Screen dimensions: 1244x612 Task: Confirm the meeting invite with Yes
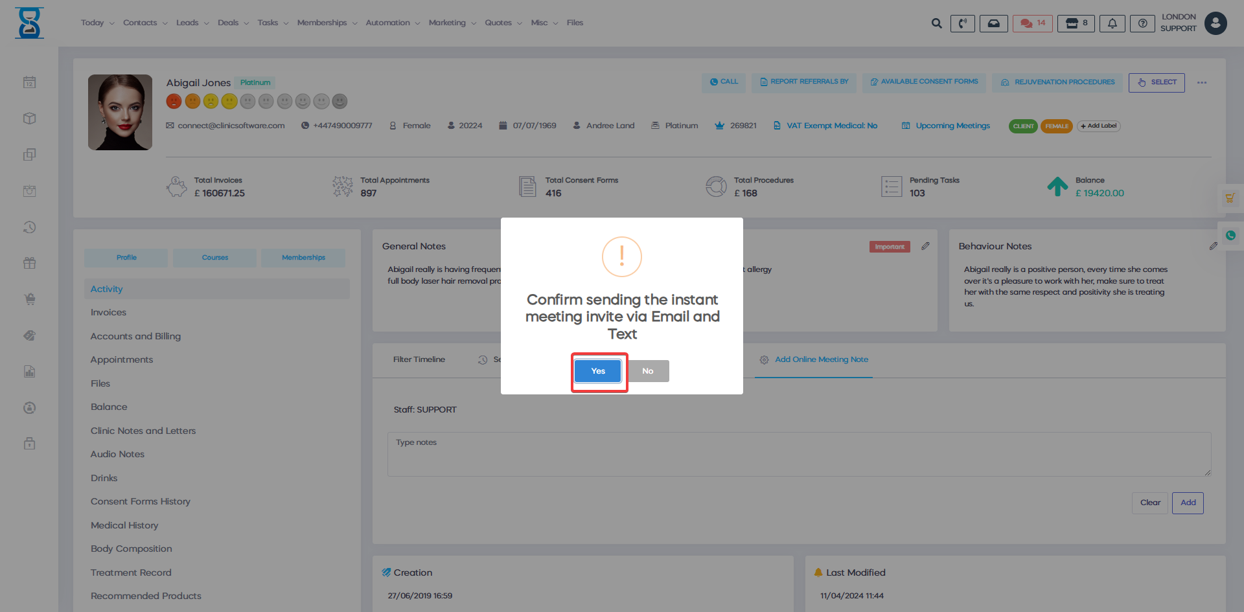click(x=597, y=371)
